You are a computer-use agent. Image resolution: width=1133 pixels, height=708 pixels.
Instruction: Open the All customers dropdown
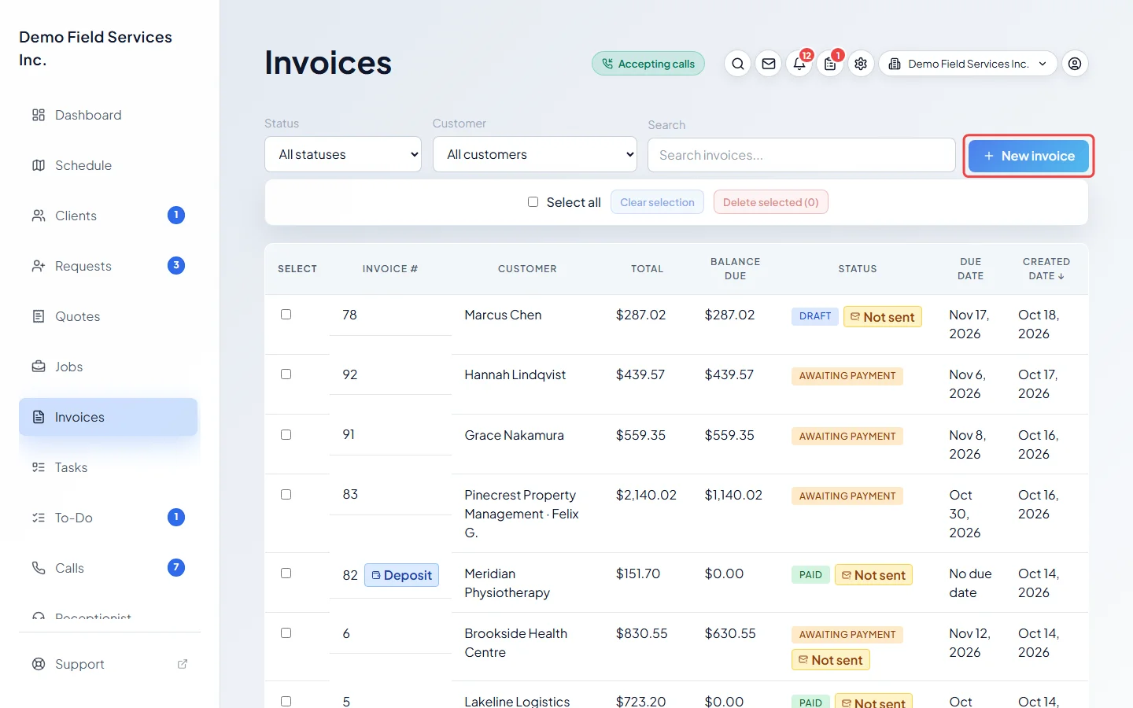[535, 154]
